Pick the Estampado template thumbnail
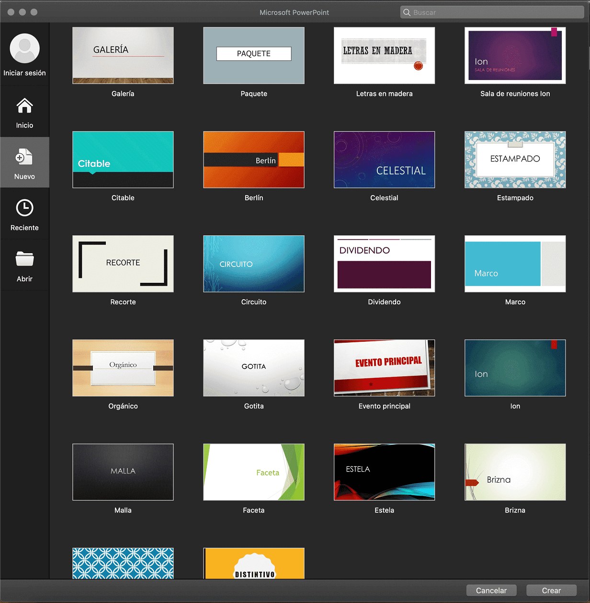590x603 pixels. [515, 160]
